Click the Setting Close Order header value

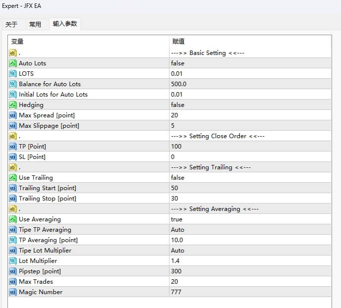coord(218,136)
